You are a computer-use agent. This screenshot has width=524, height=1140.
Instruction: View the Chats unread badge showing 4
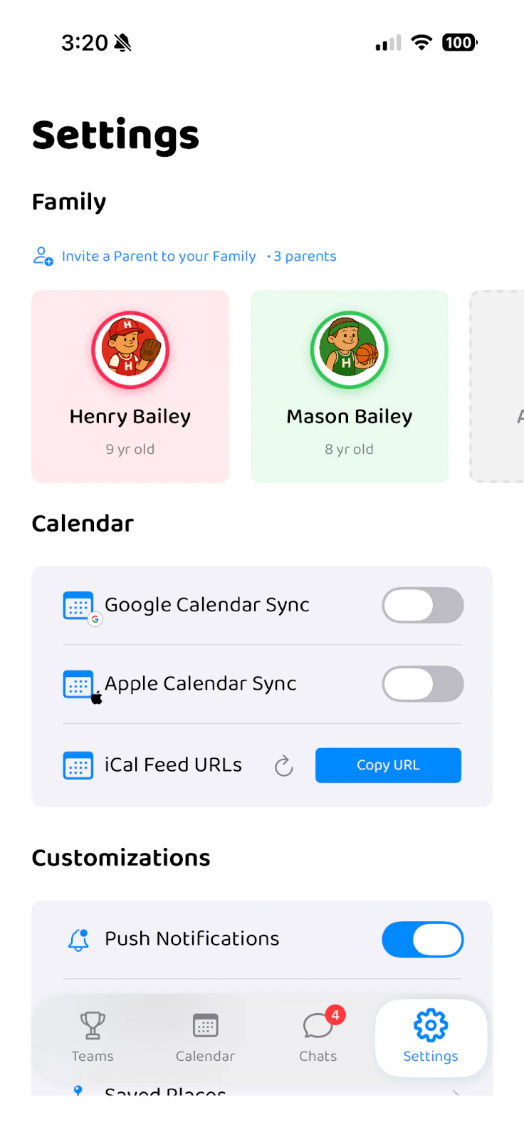tap(334, 1014)
